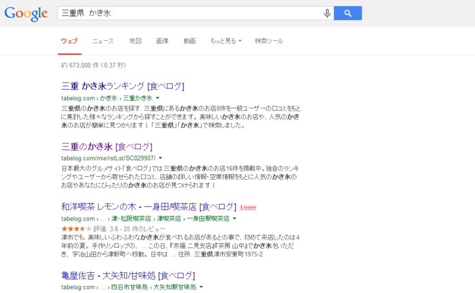This screenshot has height=293, width=475.
Task: Expand arrow next to tabelog.com/mie/rstLst/SC029907/
Action: tap(160, 158)
